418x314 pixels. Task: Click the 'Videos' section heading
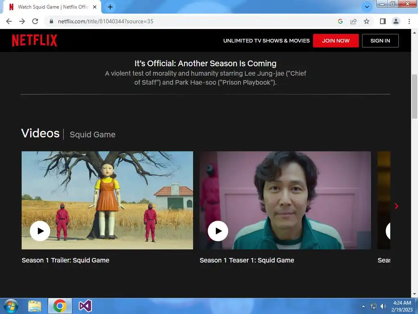(40, 133)
